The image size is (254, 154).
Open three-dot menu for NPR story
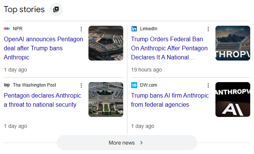81,29
